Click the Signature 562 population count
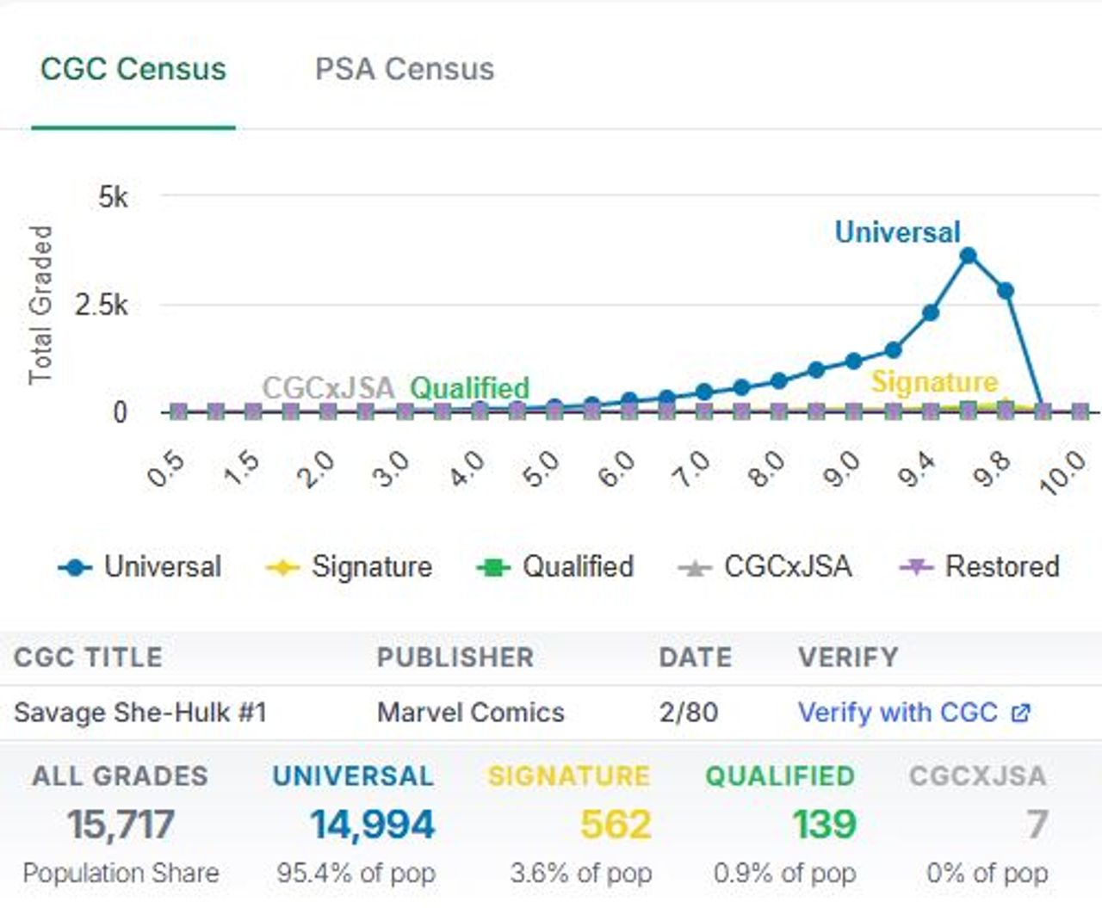 (615, 825)
